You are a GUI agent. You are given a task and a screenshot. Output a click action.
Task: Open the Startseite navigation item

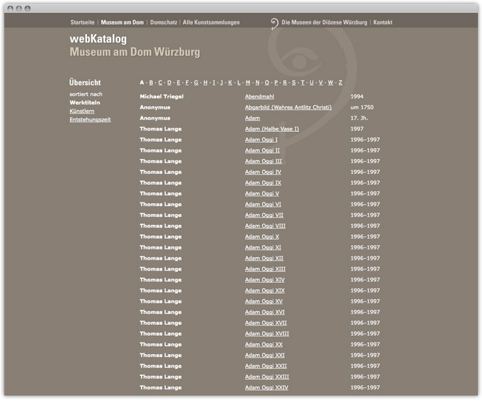(84, 22)
